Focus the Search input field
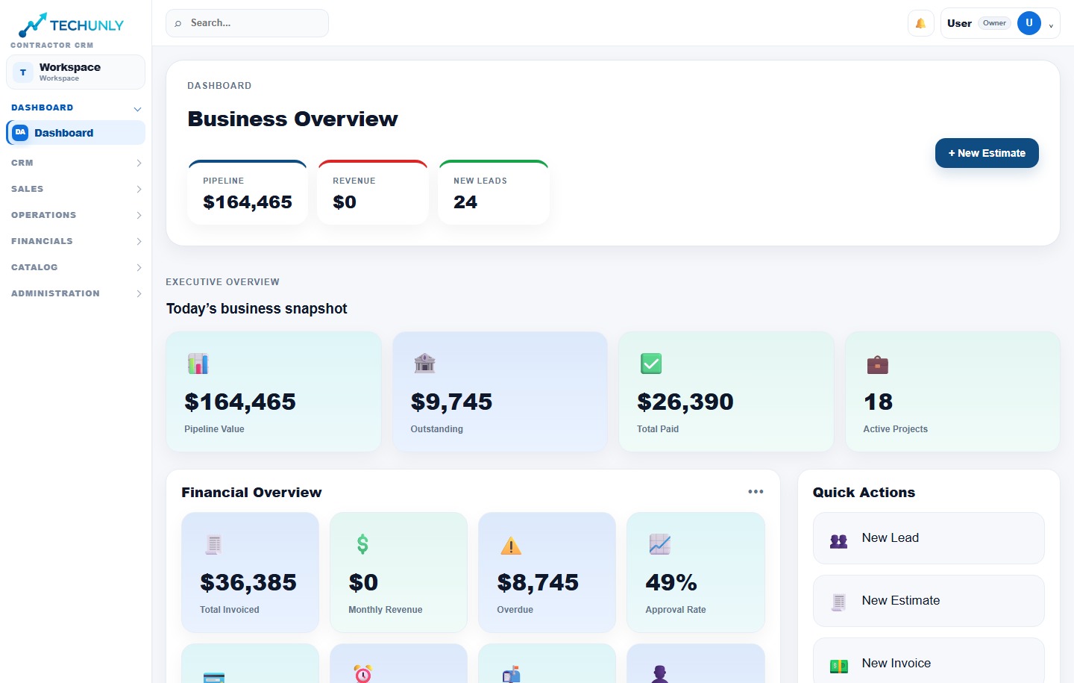Image resolution: width=1074 pixels, height=683 pixels. pos(247,23)
